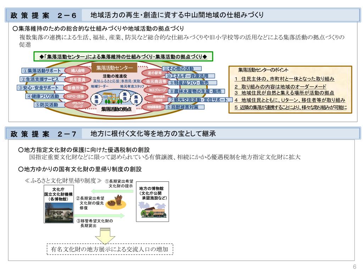This screenshot has height=272, width=363.
Task: Click the 複数集落の連携による description text
Action: tap(182, 40)
